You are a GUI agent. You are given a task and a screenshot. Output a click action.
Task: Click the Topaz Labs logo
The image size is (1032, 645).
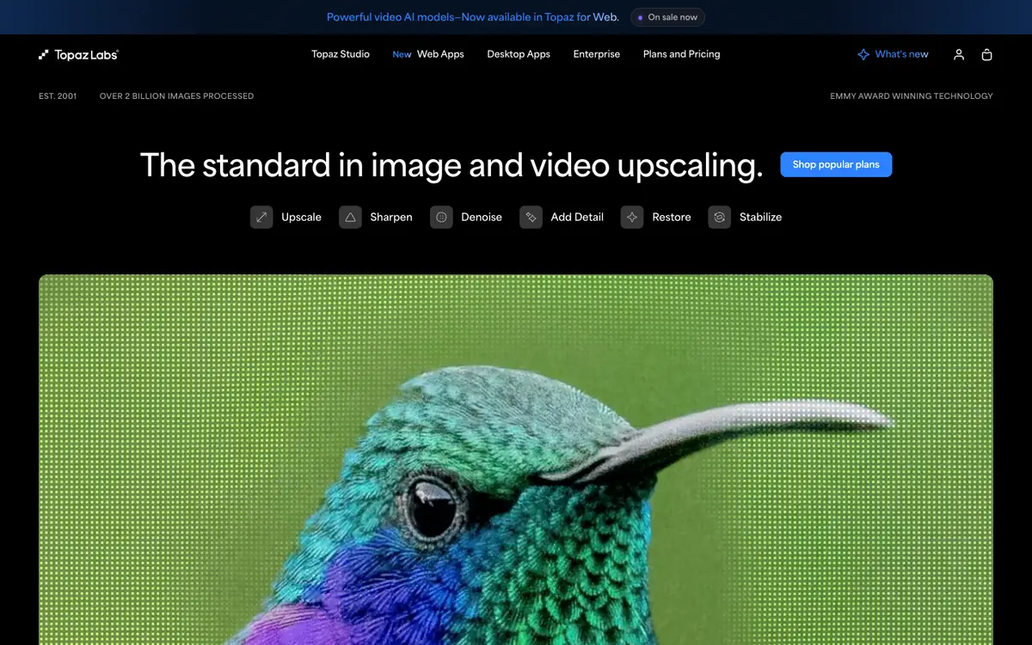pos(78,54)
